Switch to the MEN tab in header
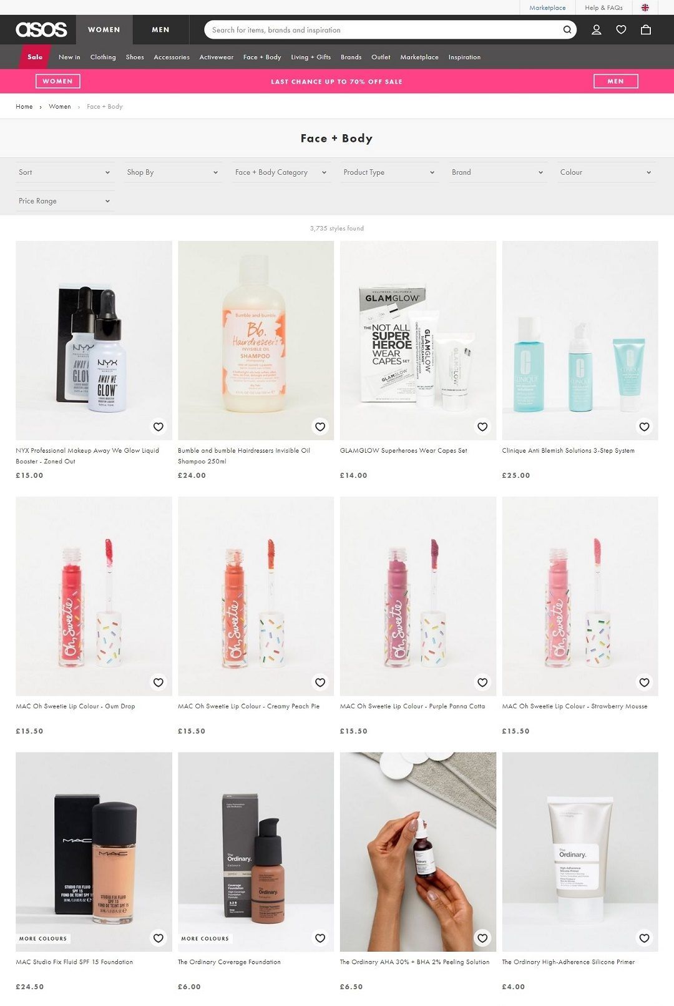This screenshot has width=674, height=1006. point(160,29)
